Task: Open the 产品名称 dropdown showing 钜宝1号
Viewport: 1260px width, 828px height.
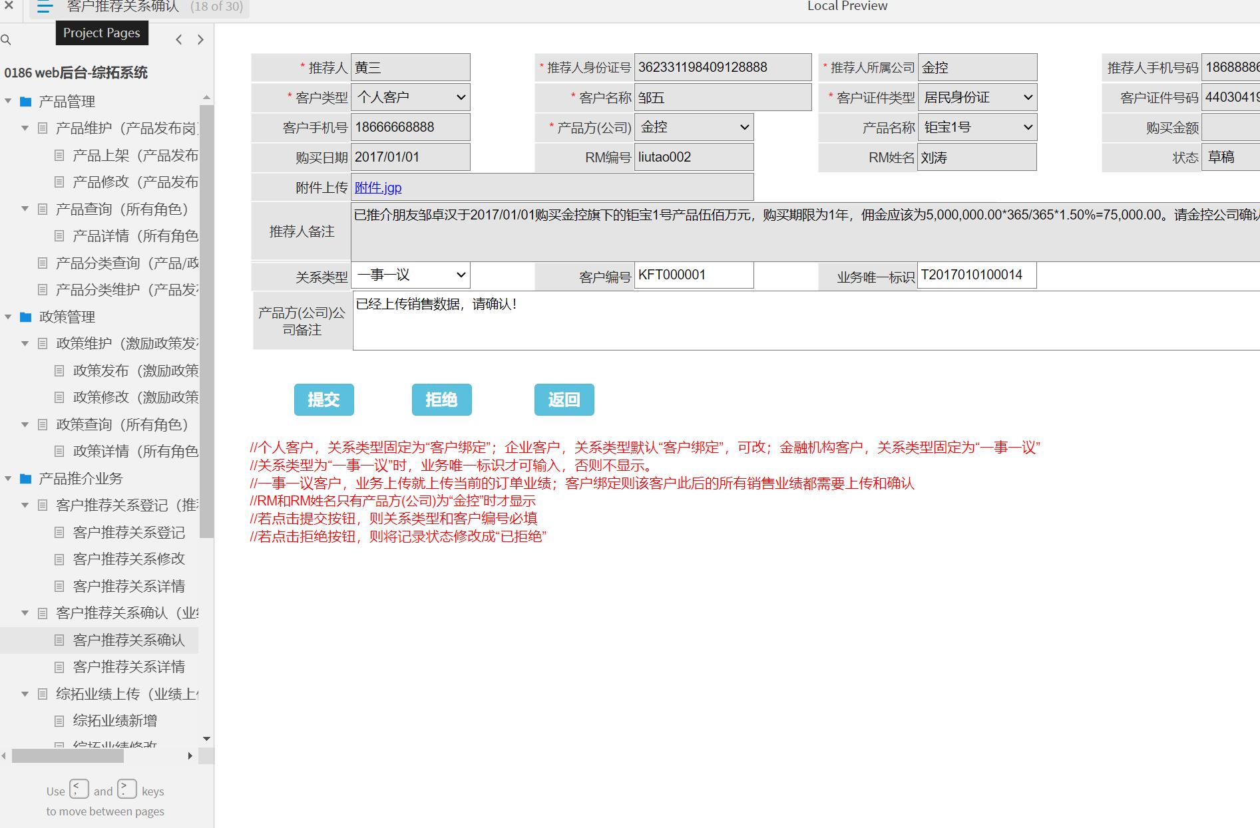Action: click(977, 127)
